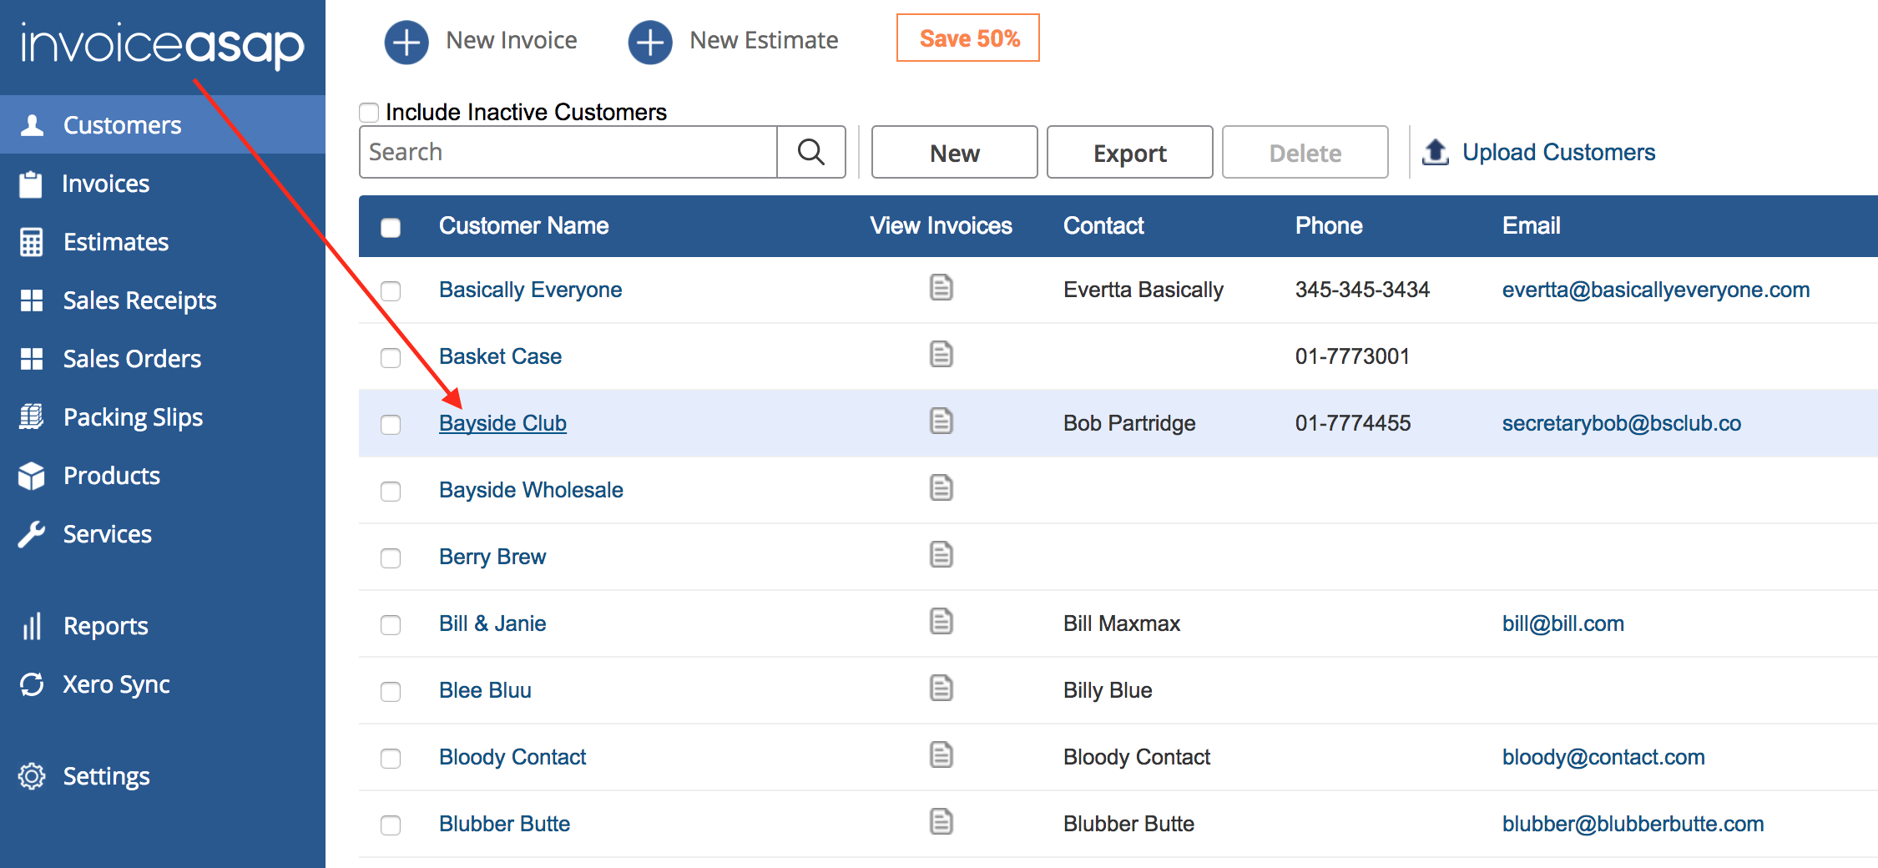The width and height of the screenshot is (1878, 868).
Task: Click blubber@blubberbutte.com email
Action: pos(1633,824)
